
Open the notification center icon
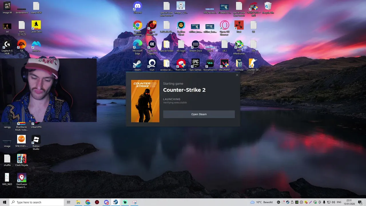pyautogui.click(x=360, y=202)
